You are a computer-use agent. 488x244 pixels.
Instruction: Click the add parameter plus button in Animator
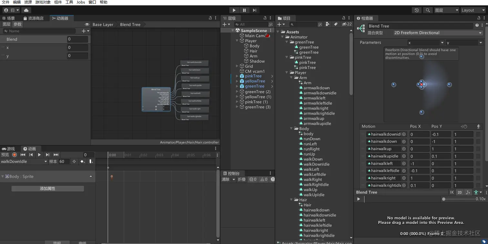click(x=85, y=31)
